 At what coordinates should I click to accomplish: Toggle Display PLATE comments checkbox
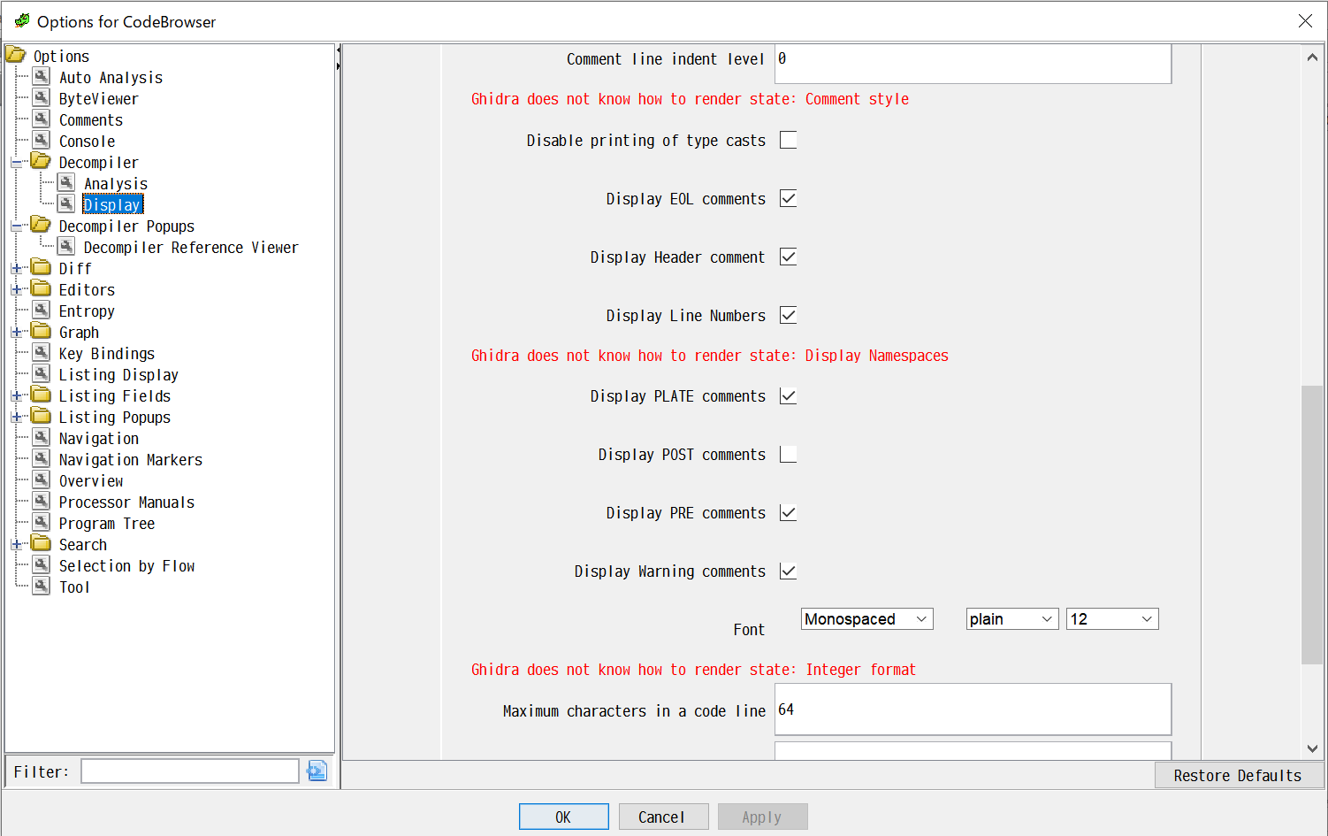(x=788, y=395)
